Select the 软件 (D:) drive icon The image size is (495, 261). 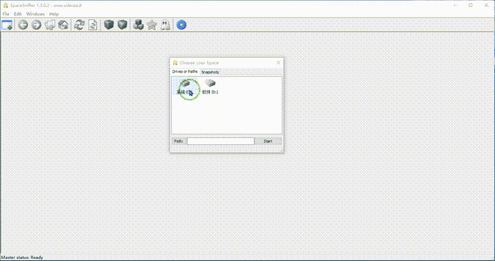210,87
